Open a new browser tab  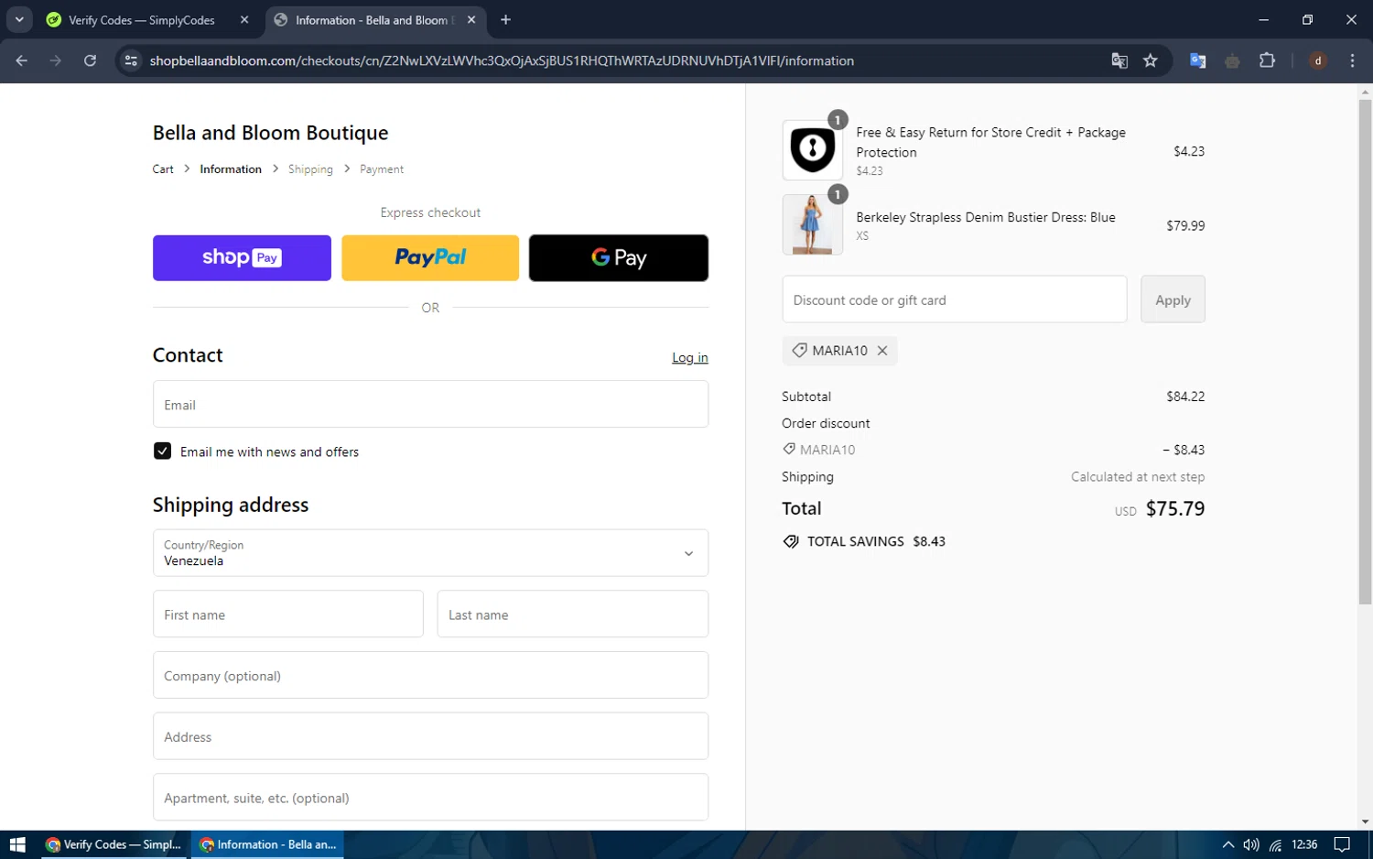coord(505,19)
